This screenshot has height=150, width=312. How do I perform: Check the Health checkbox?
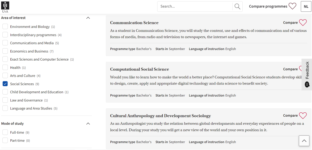click(5, 68)
